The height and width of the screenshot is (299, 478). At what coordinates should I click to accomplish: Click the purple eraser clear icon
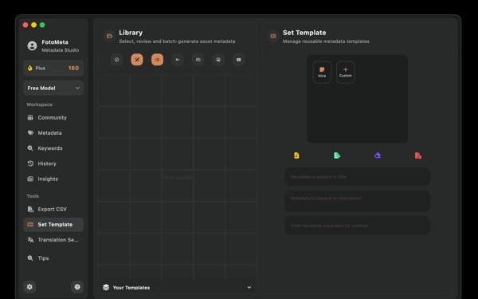[378, 155]
